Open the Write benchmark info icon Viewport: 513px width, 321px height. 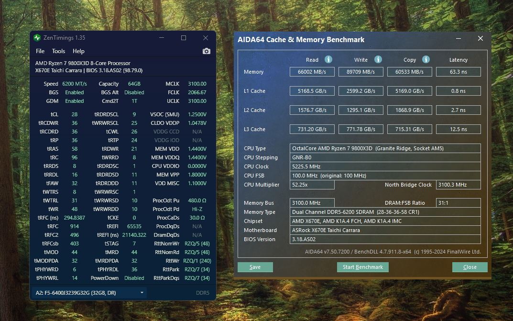pos(378,59)
